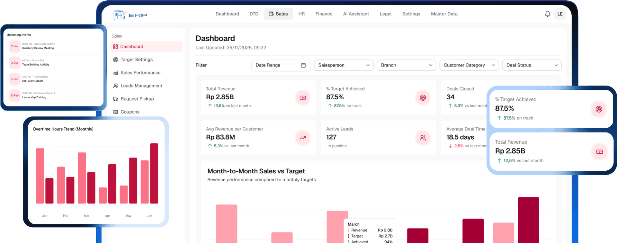Click the 10 Feb date badge

tap(15, 95)
